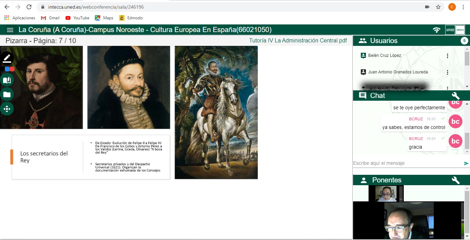Screen dimensions: 470x240
Task: Click the UNED logo in header
Action: point(450,30)
